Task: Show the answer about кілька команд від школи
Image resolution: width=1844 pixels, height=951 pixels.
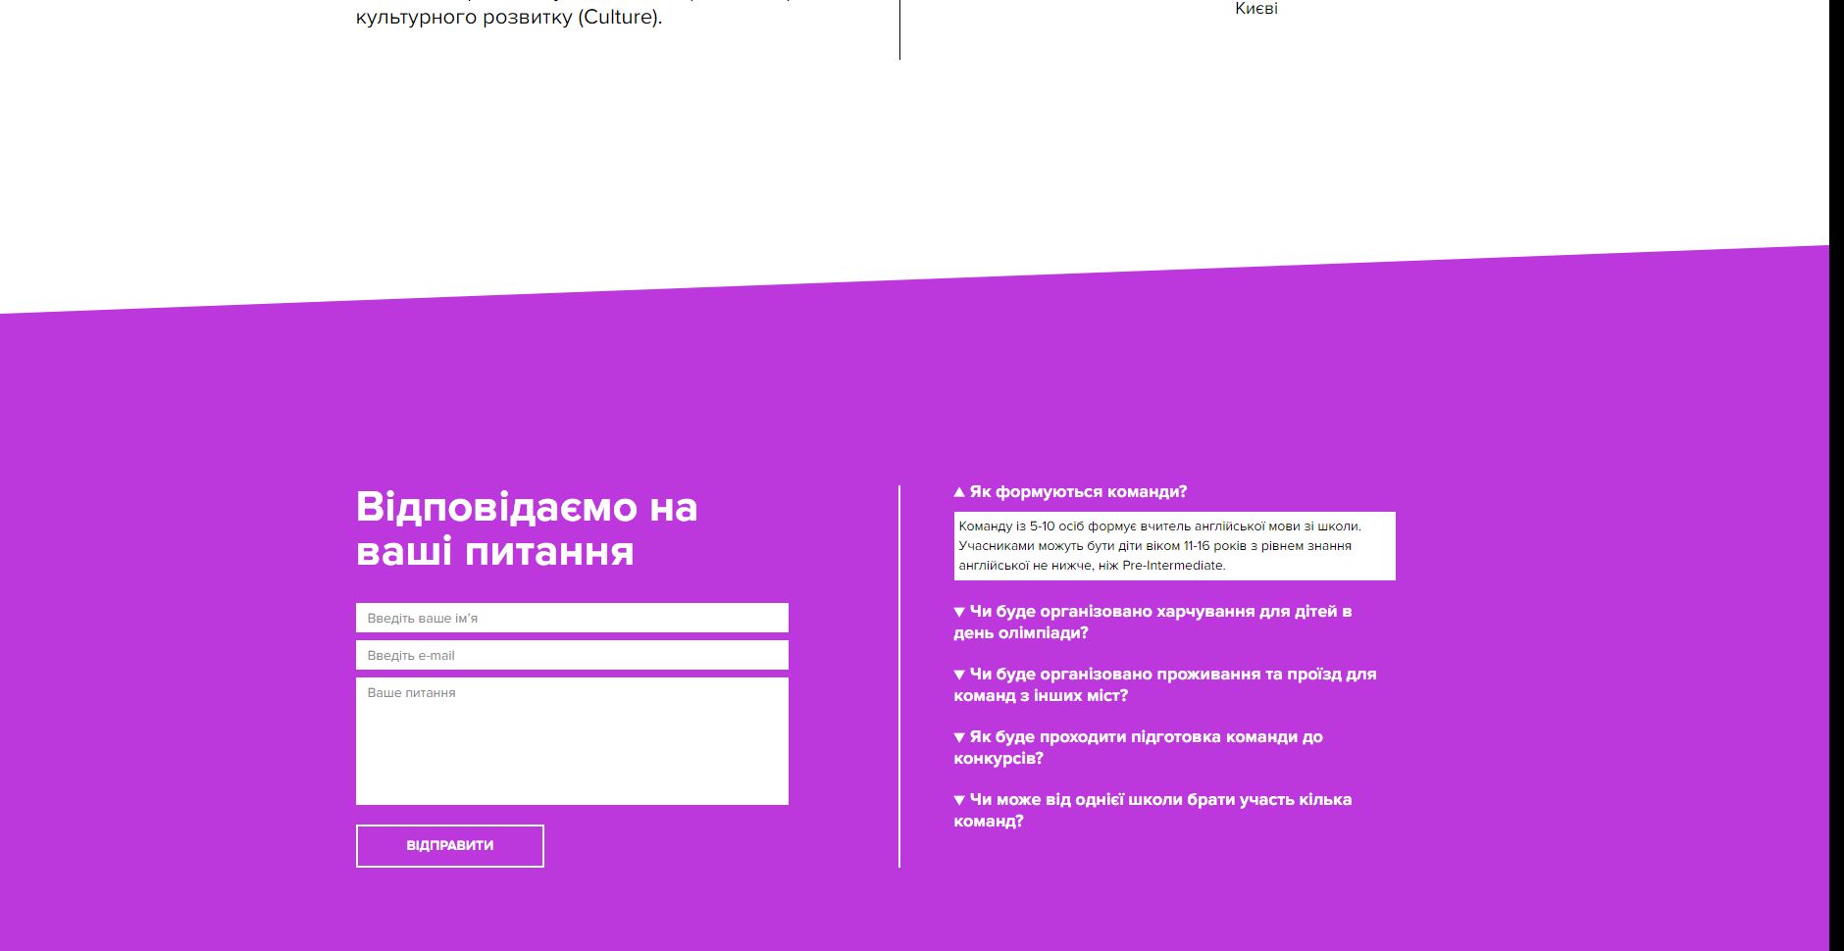Action: tap(1159, 810)
